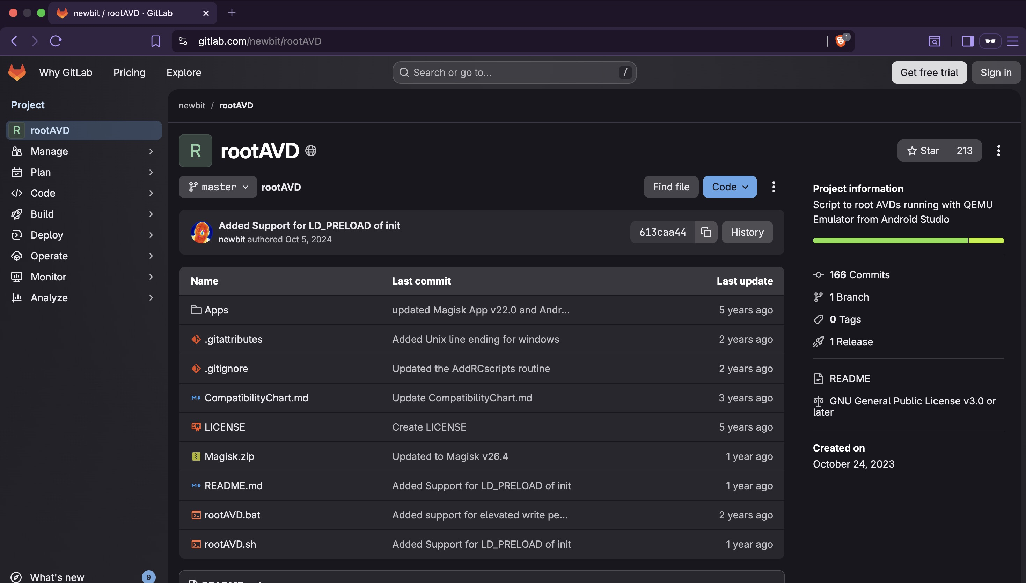Expand the Plan sidebar section
This screenshot has height=583, width=1026.
coord(83,172)
